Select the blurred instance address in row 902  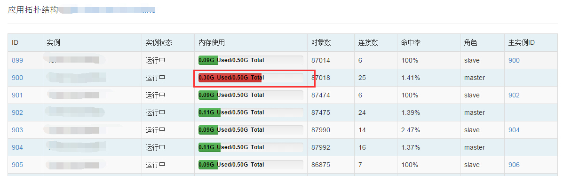coord(75,112)
